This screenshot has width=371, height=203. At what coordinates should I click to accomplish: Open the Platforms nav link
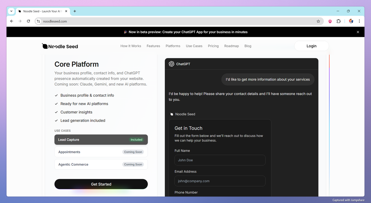173,46
